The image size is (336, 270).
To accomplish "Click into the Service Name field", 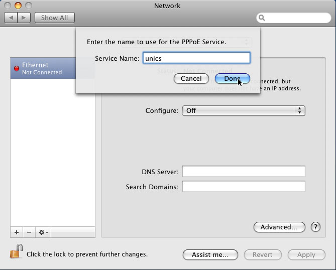I will coord(196,58).
